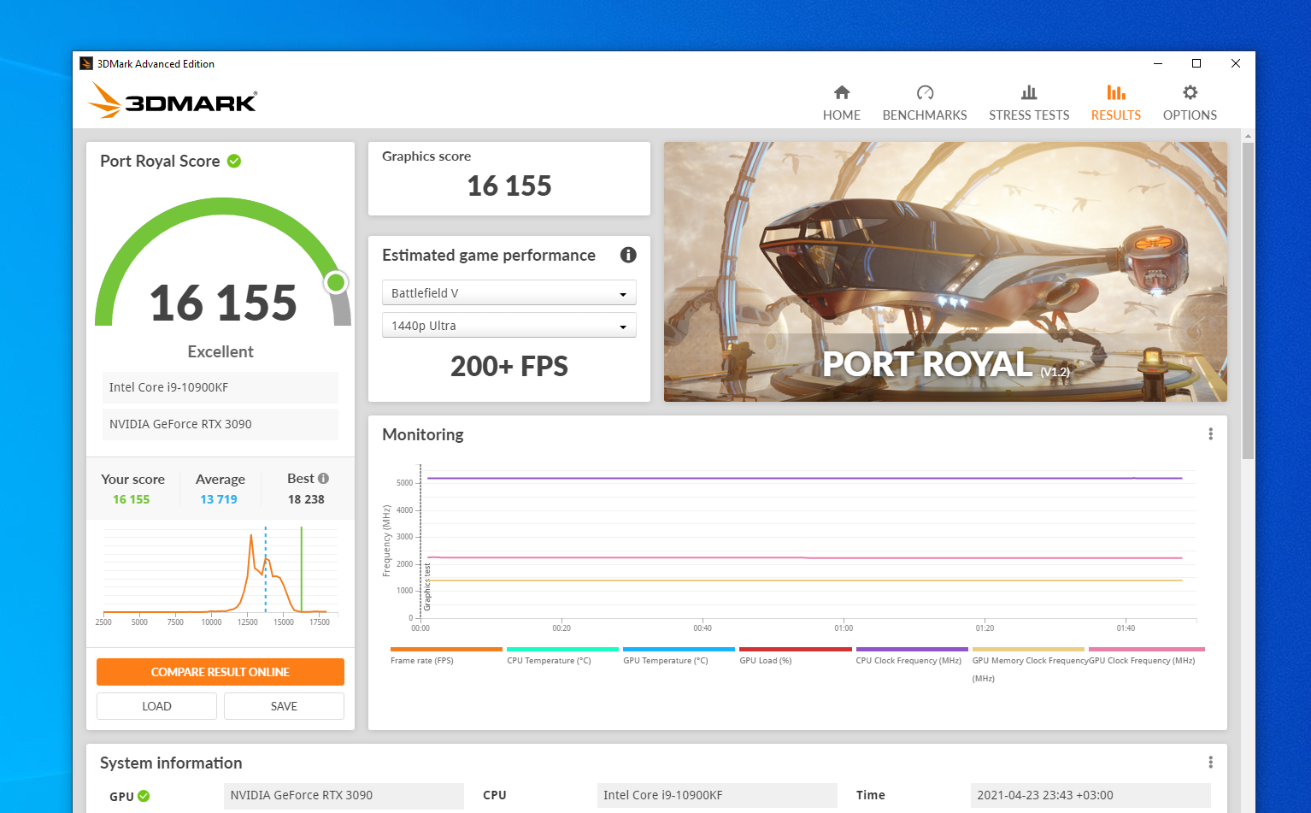Screen dimensions: 1311x813
Task: Minimize the 3DMark window
Action: point(1158,63)
